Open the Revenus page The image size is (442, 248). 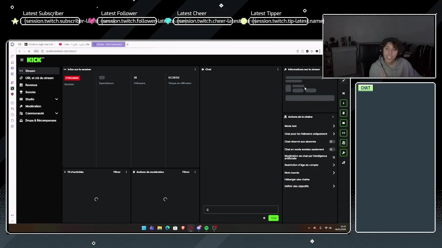(39, 85)
